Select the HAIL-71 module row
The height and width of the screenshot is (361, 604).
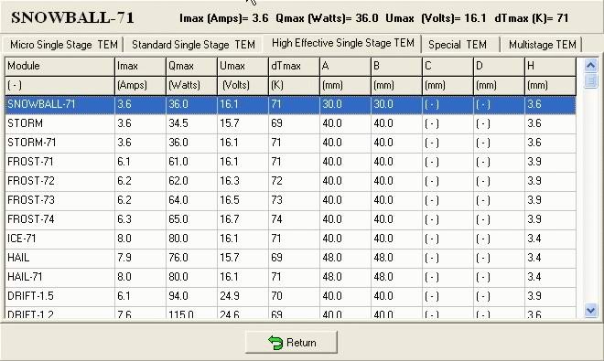[290, 277]
